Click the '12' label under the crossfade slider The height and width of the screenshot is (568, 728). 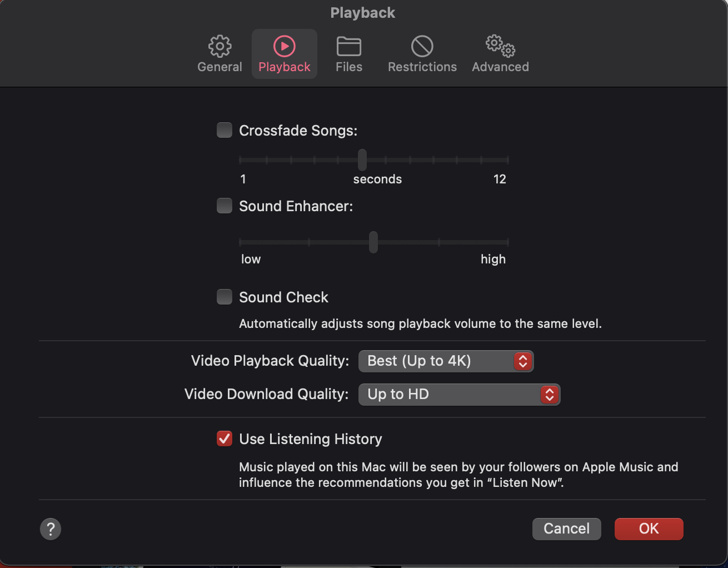pyautogui.click(x=500, y=179)
